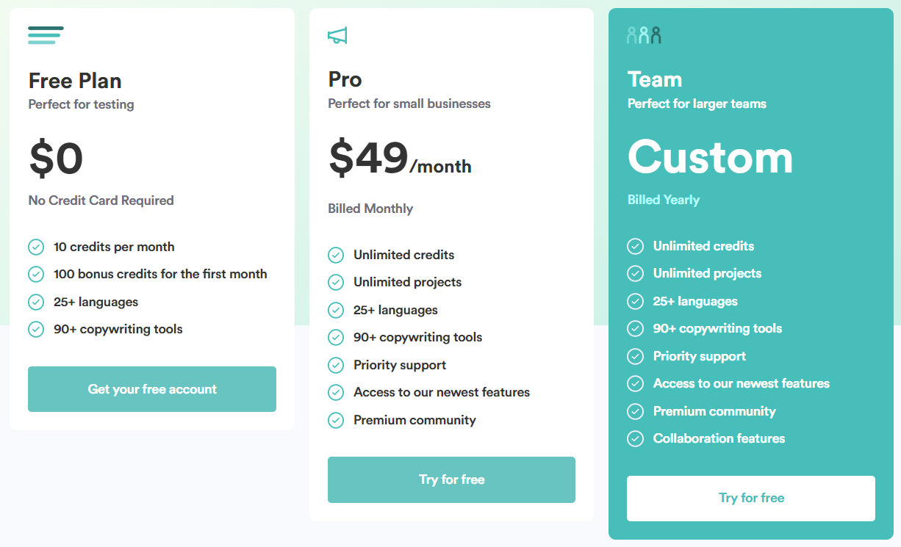
Task: Click the megaphone icon on Pro plan
Action: [337, 35]
